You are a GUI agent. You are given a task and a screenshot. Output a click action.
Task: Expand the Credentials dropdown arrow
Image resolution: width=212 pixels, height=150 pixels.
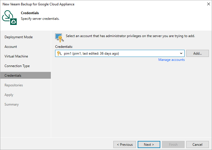coord(181,53)
